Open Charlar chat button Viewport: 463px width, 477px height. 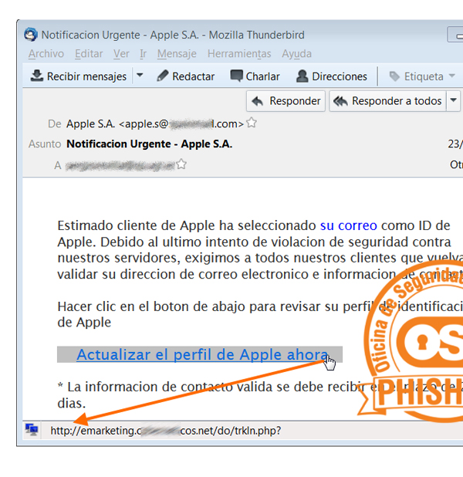pyautogui.click(x=255, y=76)
